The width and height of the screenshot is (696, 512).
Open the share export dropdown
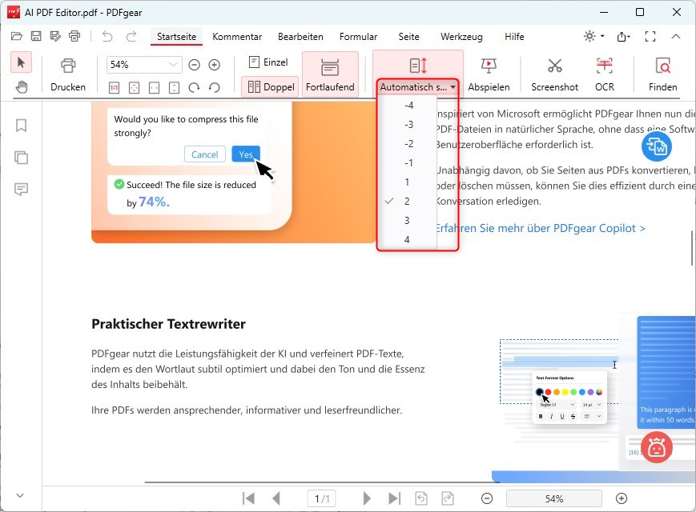point(624,36)
